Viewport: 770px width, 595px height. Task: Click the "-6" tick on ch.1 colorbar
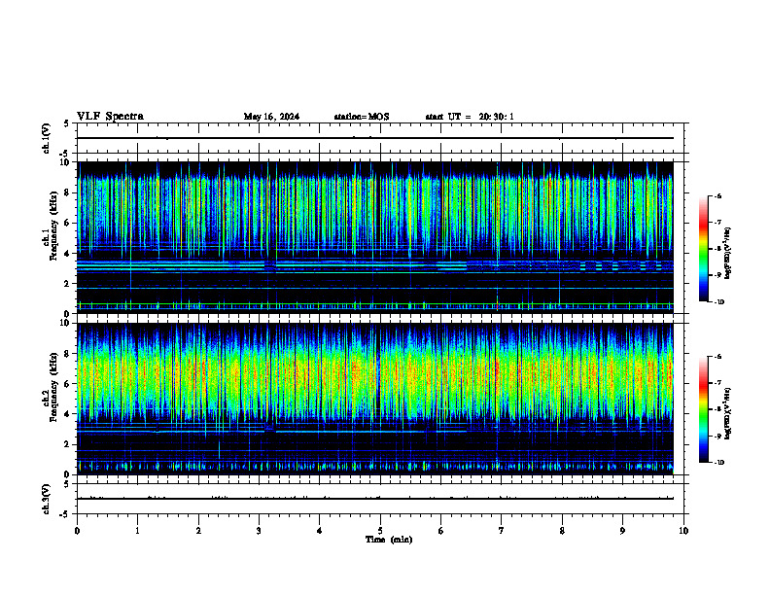717,196
